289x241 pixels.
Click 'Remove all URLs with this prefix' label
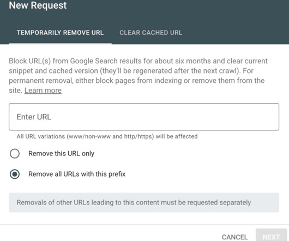[77, 174]
